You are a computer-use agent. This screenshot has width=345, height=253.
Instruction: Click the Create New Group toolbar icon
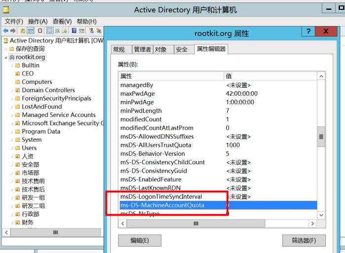[x=99, y=31]
